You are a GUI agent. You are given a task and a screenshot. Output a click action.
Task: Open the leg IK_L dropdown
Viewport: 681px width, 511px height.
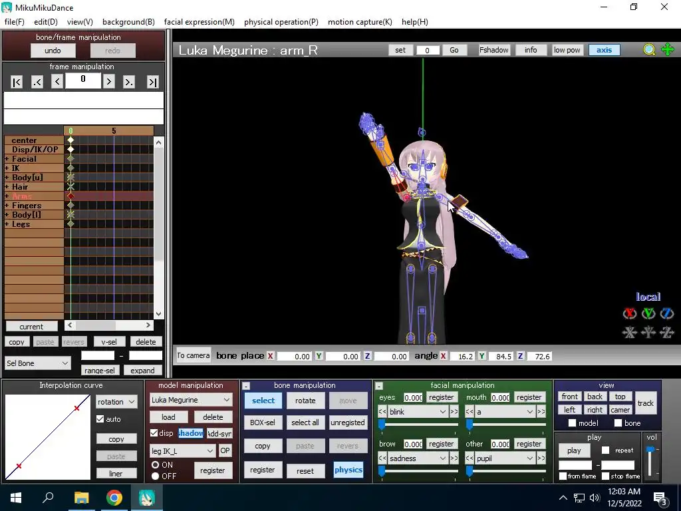(x=182, y=451)
